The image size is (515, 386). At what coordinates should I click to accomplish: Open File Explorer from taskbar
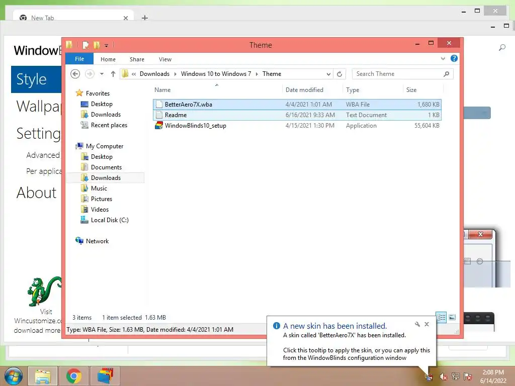point(43,376)
